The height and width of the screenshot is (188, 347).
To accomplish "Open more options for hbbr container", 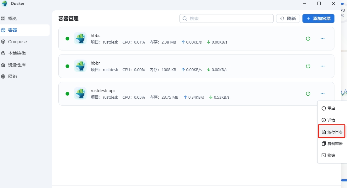I will (x=323, y=66).
